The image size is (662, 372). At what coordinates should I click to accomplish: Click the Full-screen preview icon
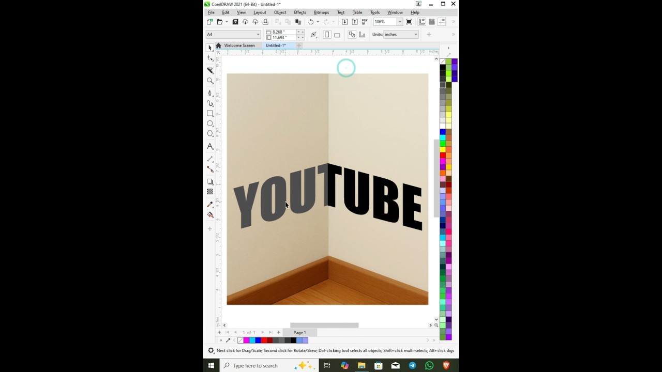coord(409,22)
